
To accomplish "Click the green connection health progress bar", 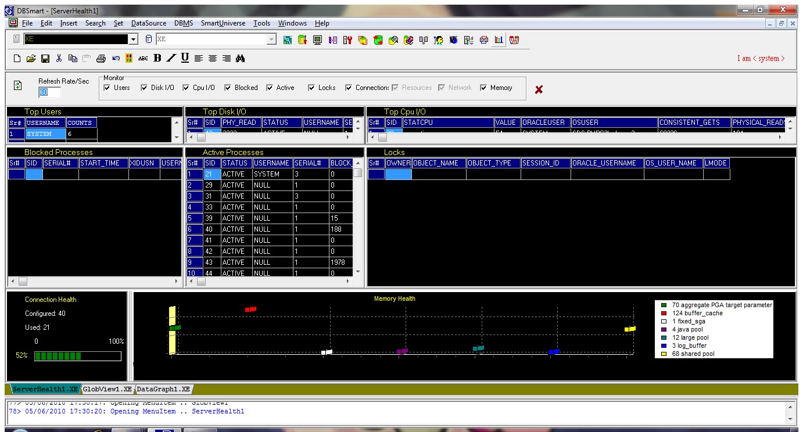I will 78,356.
